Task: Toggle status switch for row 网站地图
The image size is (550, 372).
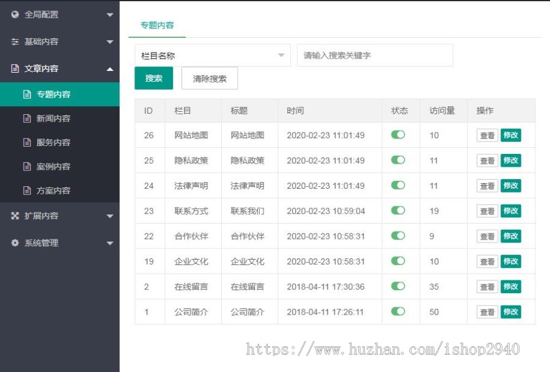Action: click(x=398, y=135)
